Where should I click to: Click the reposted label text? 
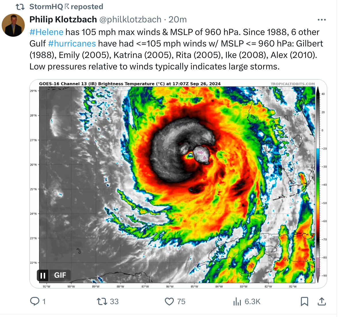point(87,7)
